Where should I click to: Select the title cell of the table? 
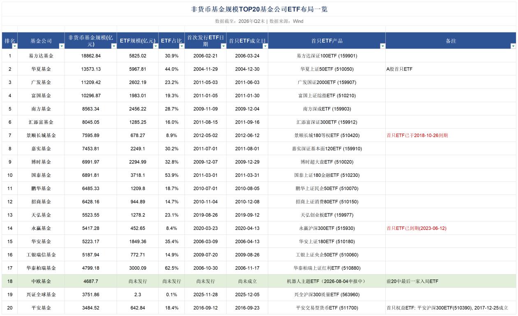(x=259, y=9)
